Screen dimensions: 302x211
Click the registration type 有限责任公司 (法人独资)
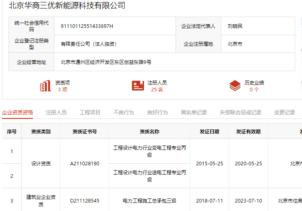[x=89, y=44]
